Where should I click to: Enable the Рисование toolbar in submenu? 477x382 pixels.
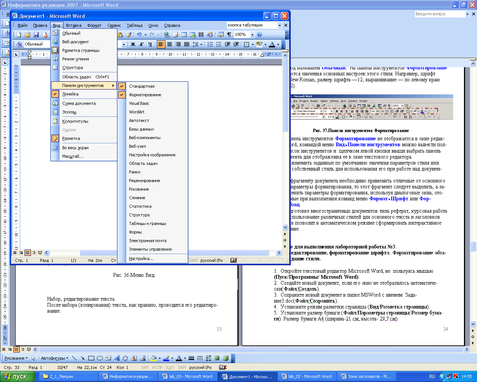[x=152, y=189]
